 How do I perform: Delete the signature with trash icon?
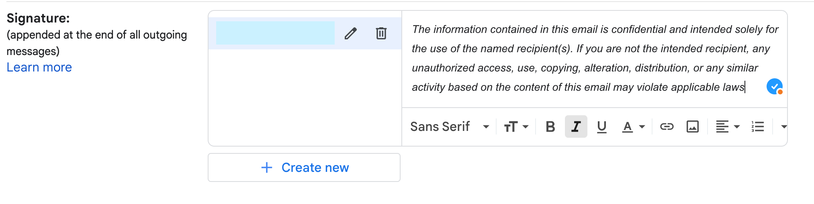pos(381,33)
